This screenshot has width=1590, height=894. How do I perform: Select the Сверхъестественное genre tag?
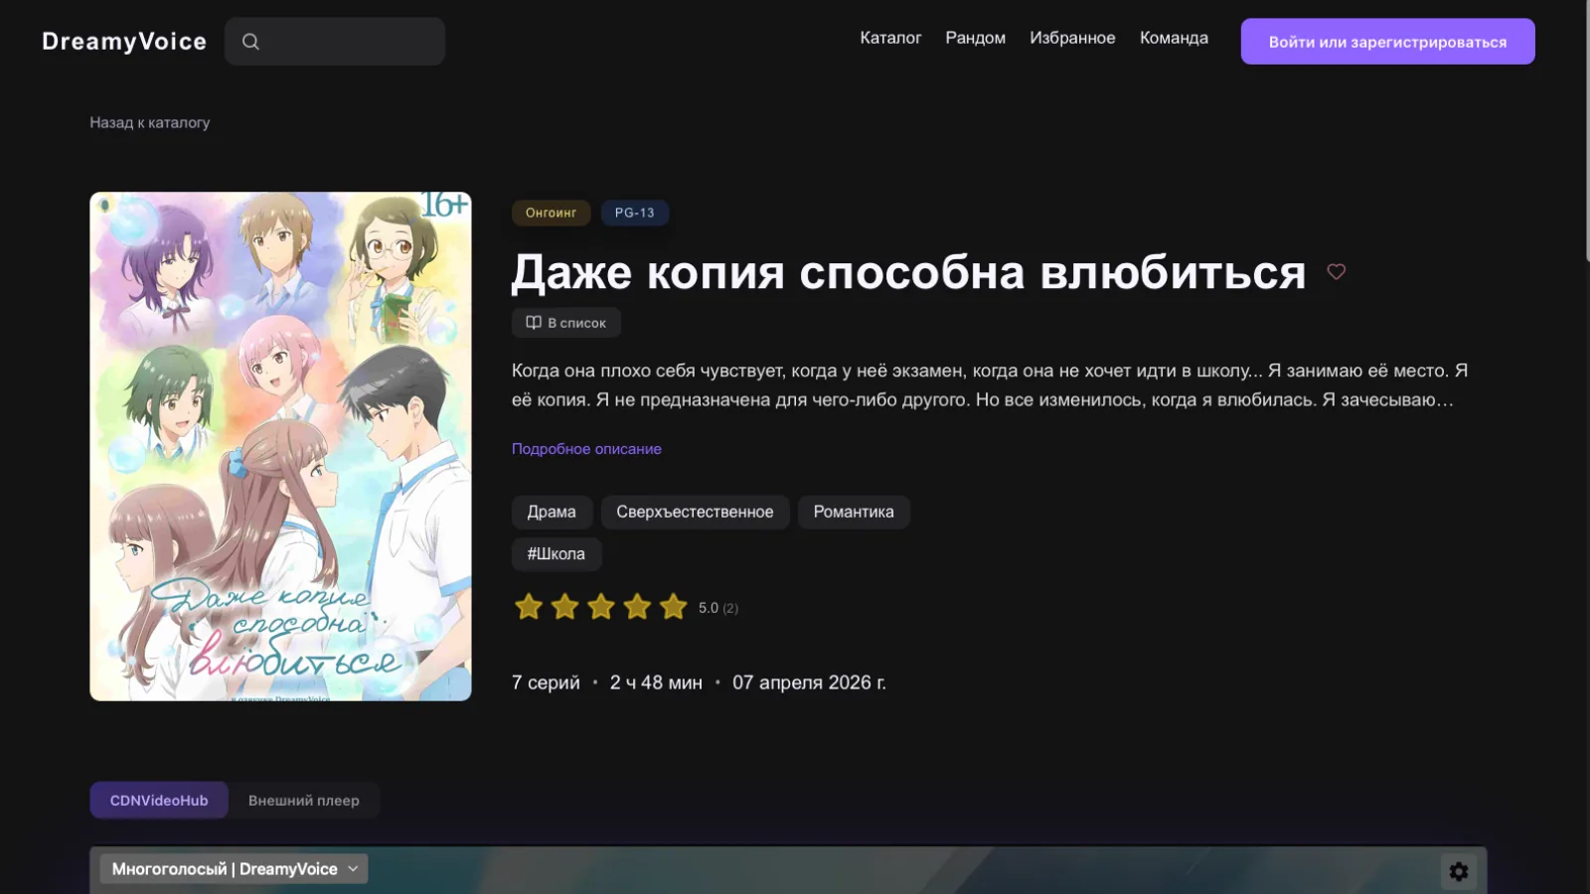click(x=695, y=512)
